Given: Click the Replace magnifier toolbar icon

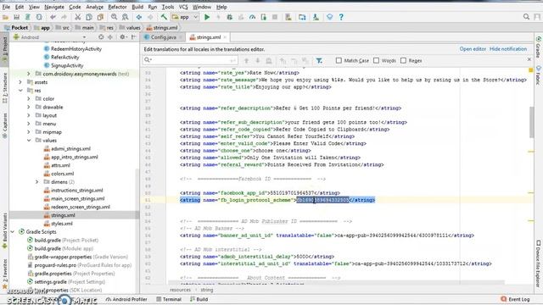Looking at the screenshot, I should tap(126, 17).
